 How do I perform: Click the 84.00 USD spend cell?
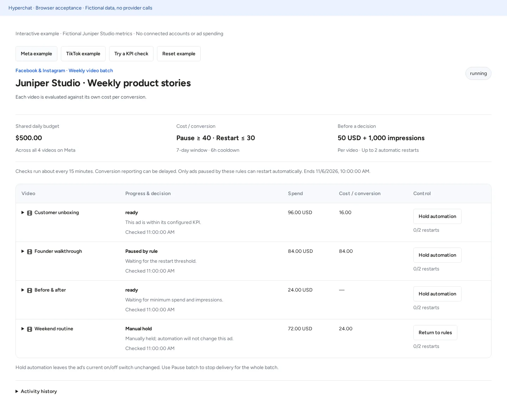click(300, 251)
